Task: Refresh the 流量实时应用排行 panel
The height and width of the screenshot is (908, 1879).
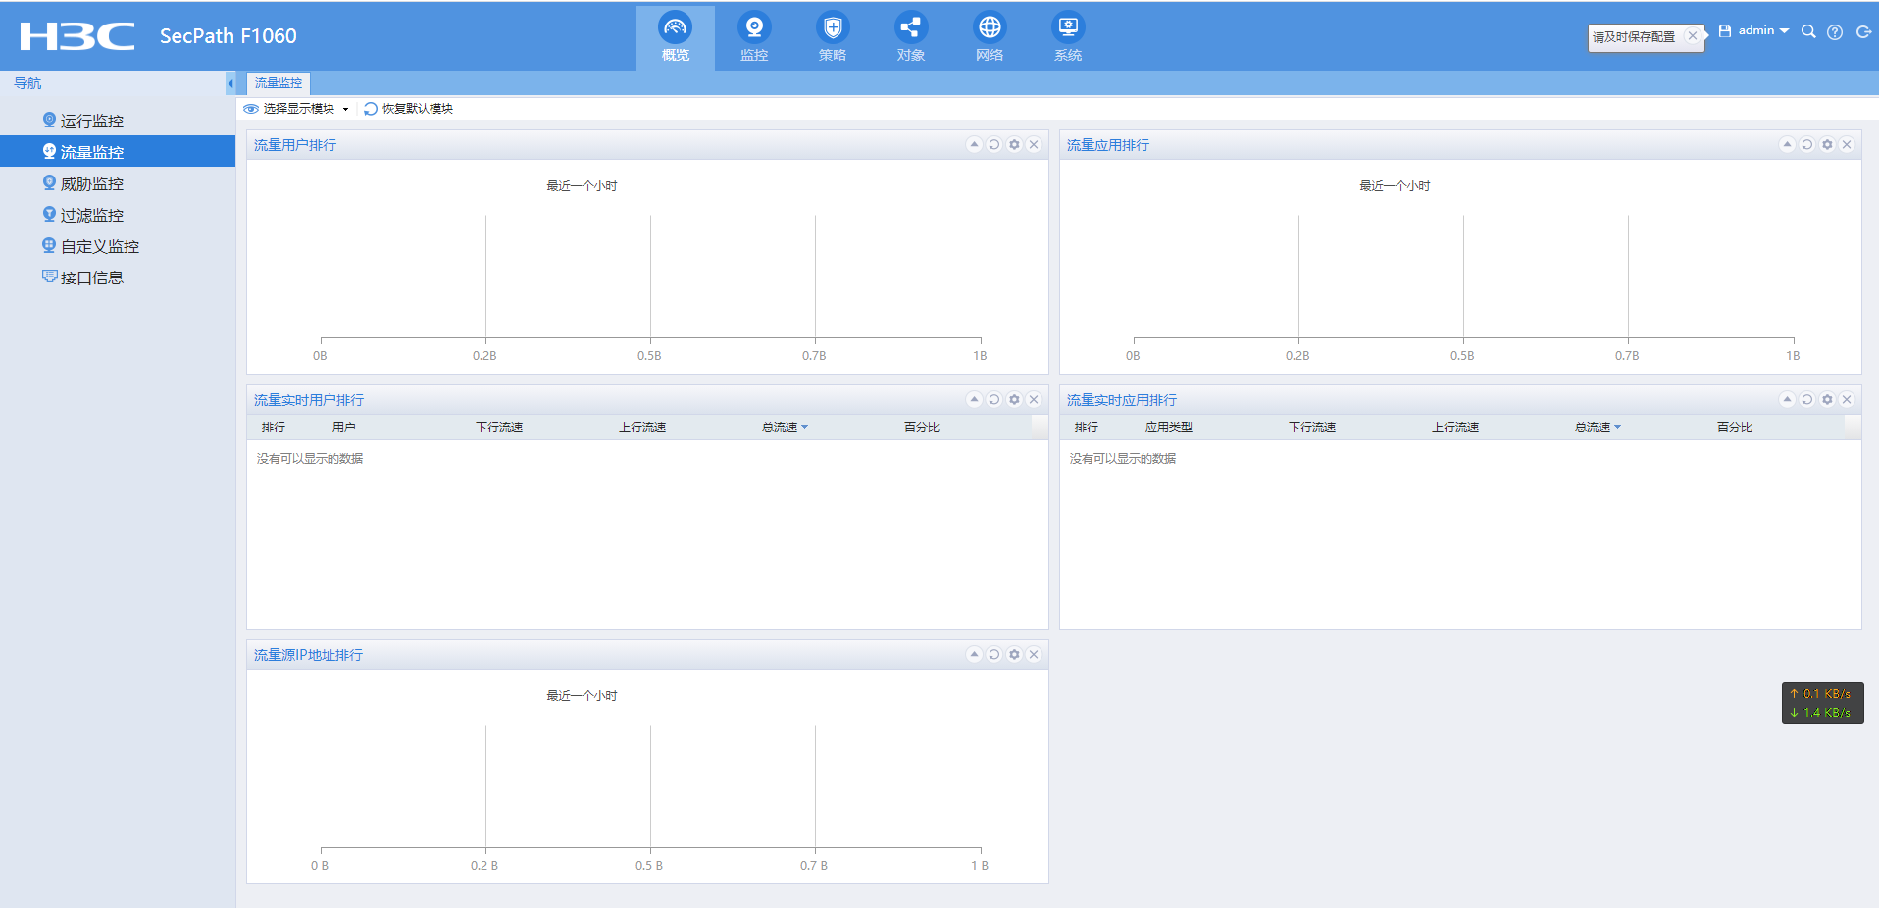Action: point(1806,399)
